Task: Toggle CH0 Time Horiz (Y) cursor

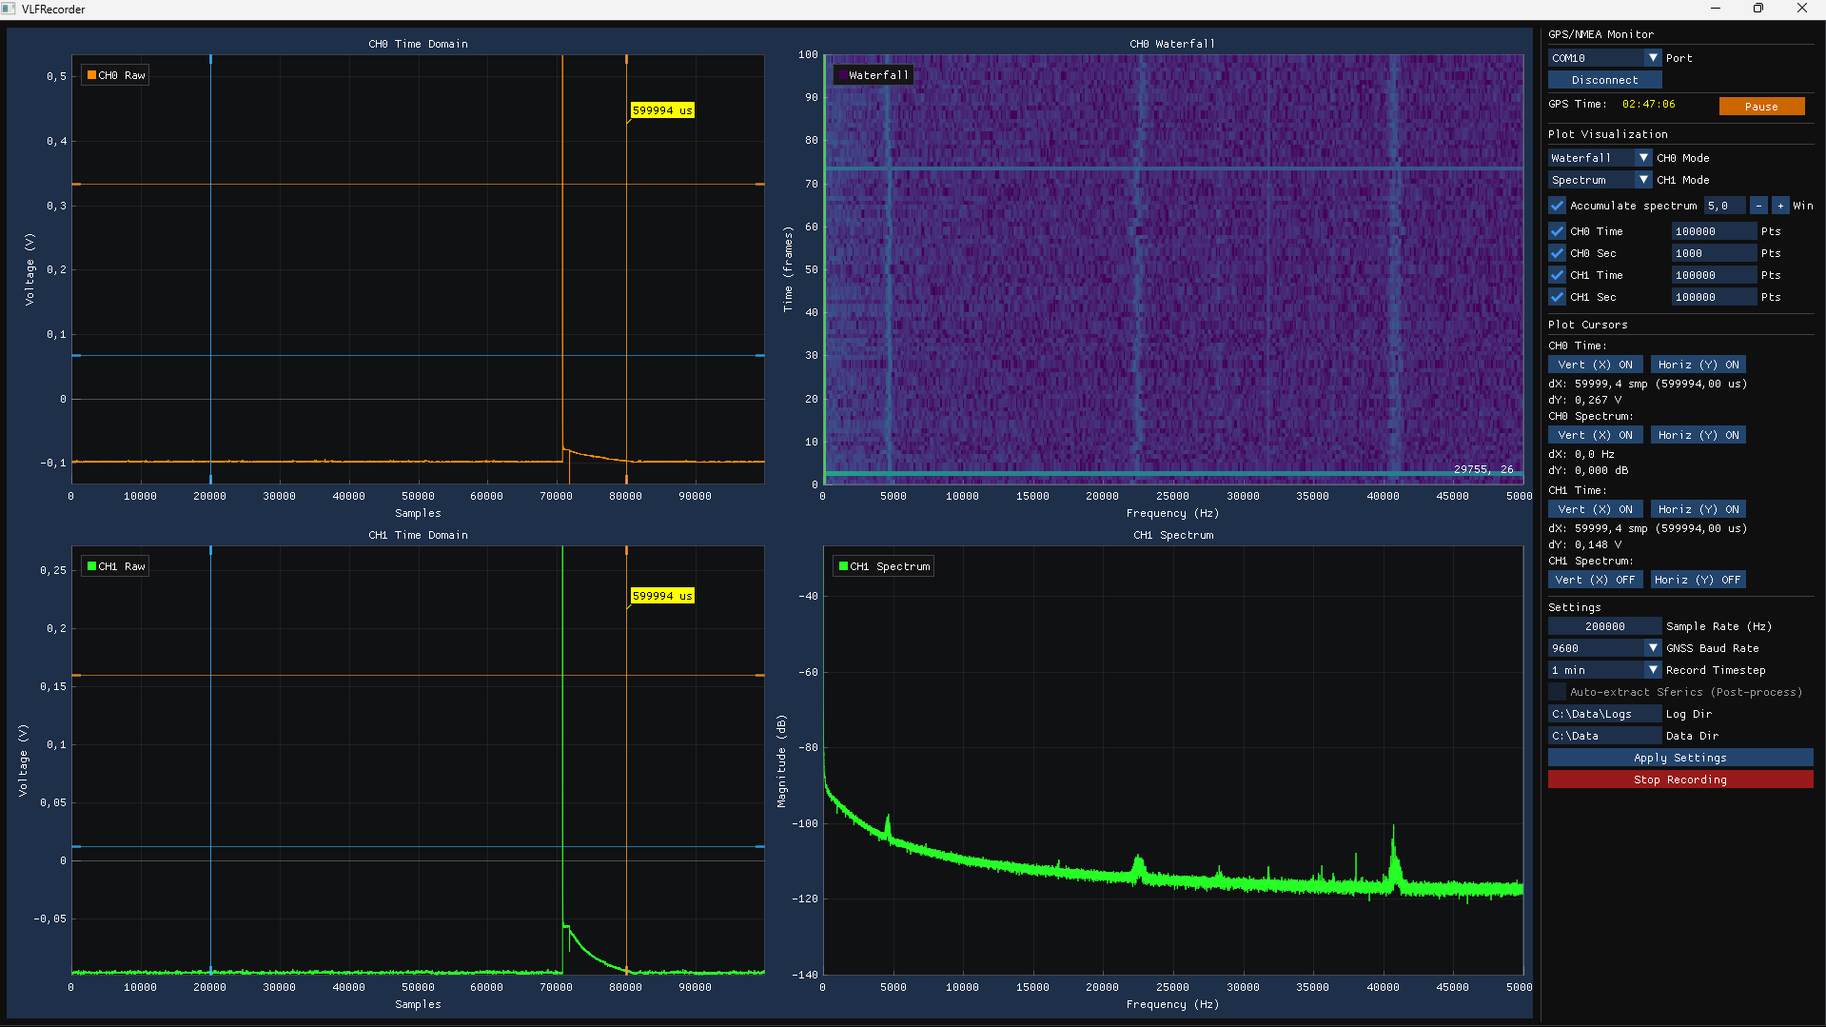Action: tap(1698, 365)
